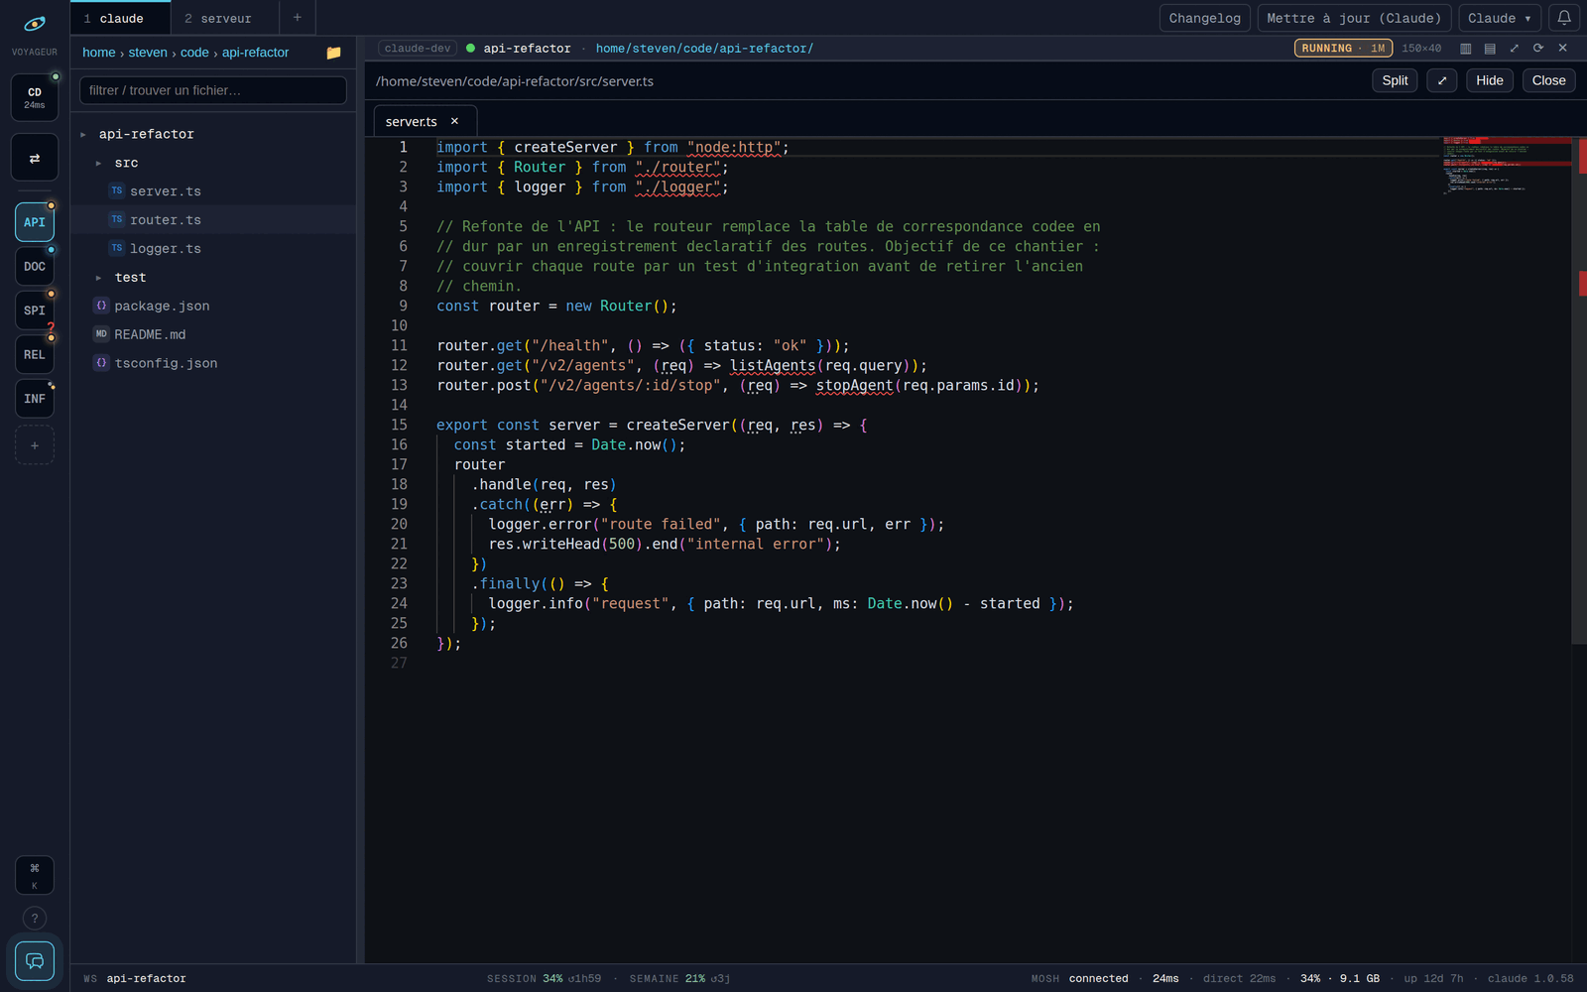Focus the file filter search field

tap(213, 90)
